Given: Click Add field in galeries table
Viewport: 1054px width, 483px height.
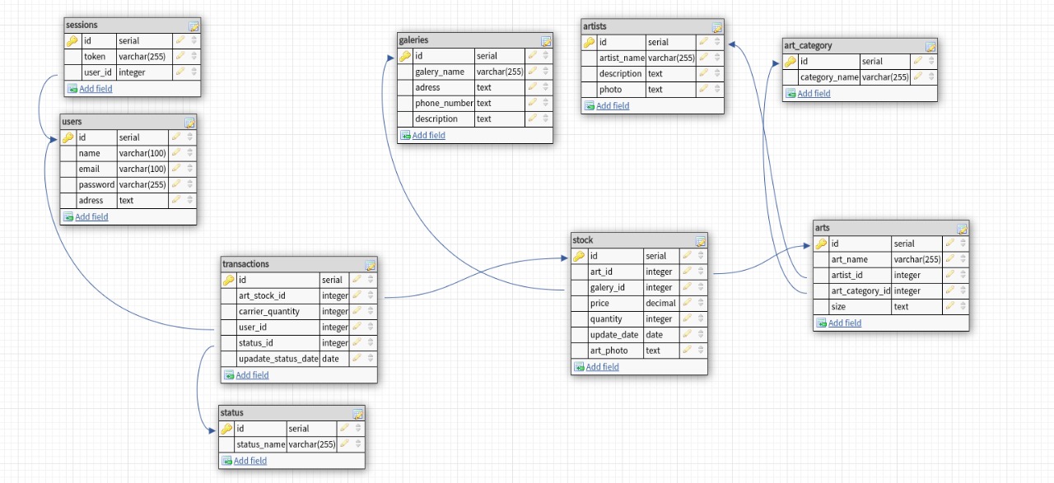Looking at the screenshot, I should tap(429, 136).
